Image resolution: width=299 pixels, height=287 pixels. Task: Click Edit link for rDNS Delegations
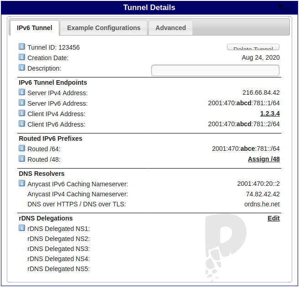tap(273, 218)
